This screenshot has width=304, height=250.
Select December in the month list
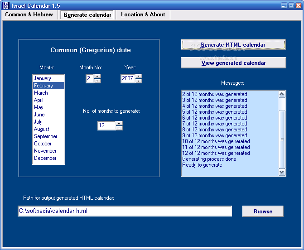point(48,158)
